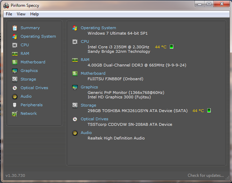232x183 pixels.
Task: Click the Optical Drives disc icon in summary panel
Action: pyautogui.click(x=75, y=119)
